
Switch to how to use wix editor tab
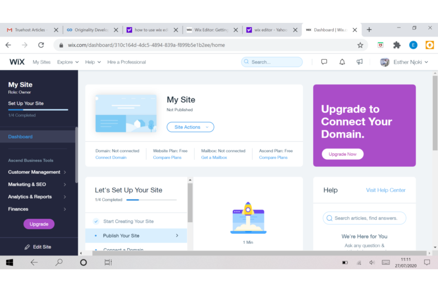tap(152, 30)
